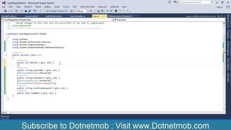Collapse the using directives region
The width and height of the screenshot is (231, 130).
click(6, 39)
